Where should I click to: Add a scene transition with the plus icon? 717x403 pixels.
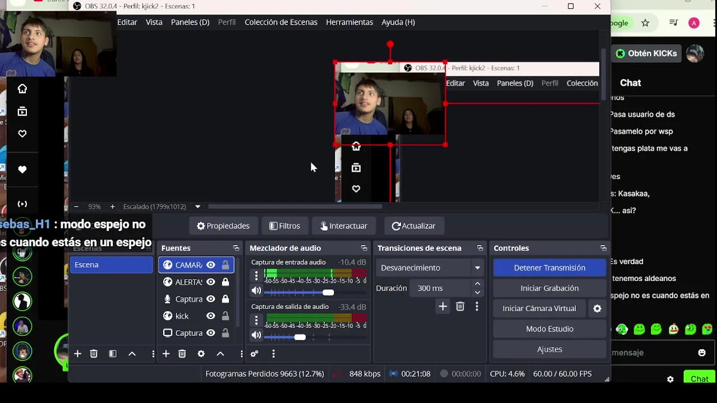[x=443, y=306]
